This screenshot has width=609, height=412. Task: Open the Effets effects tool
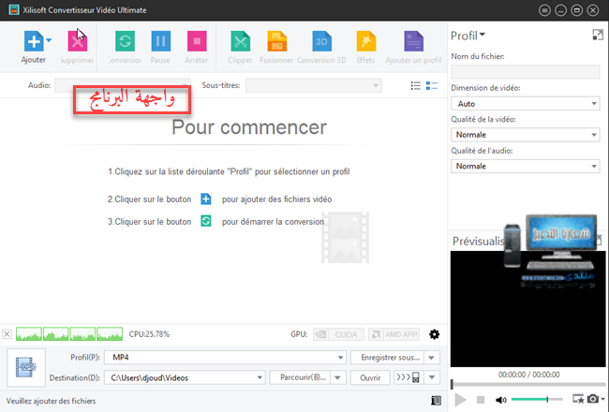[365, 41]
